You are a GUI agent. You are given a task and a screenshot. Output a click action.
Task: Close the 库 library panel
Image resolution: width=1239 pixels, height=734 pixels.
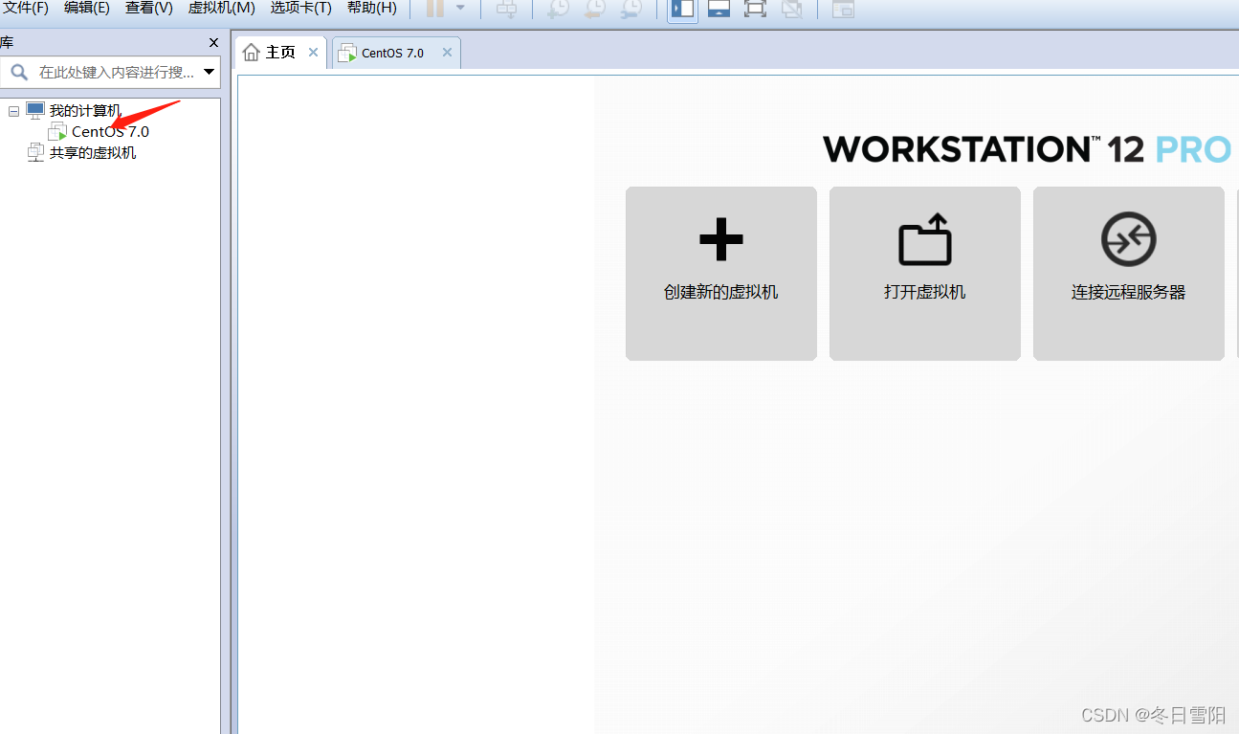tap(213, 43)
